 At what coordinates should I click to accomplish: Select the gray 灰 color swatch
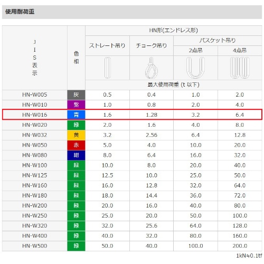[76, 95]
